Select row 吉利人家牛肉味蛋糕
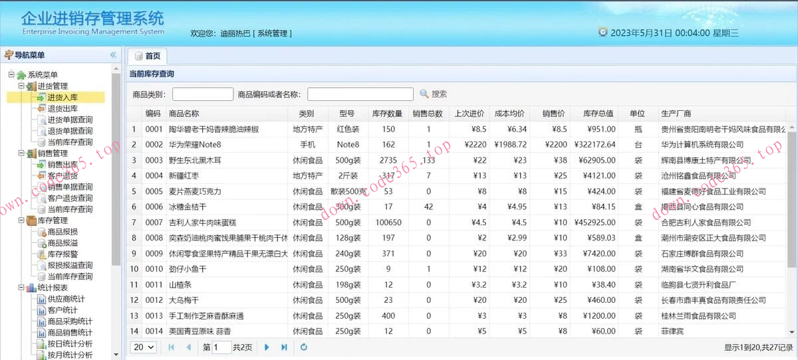This screenshot has width=798, height=360. point(456,223)
